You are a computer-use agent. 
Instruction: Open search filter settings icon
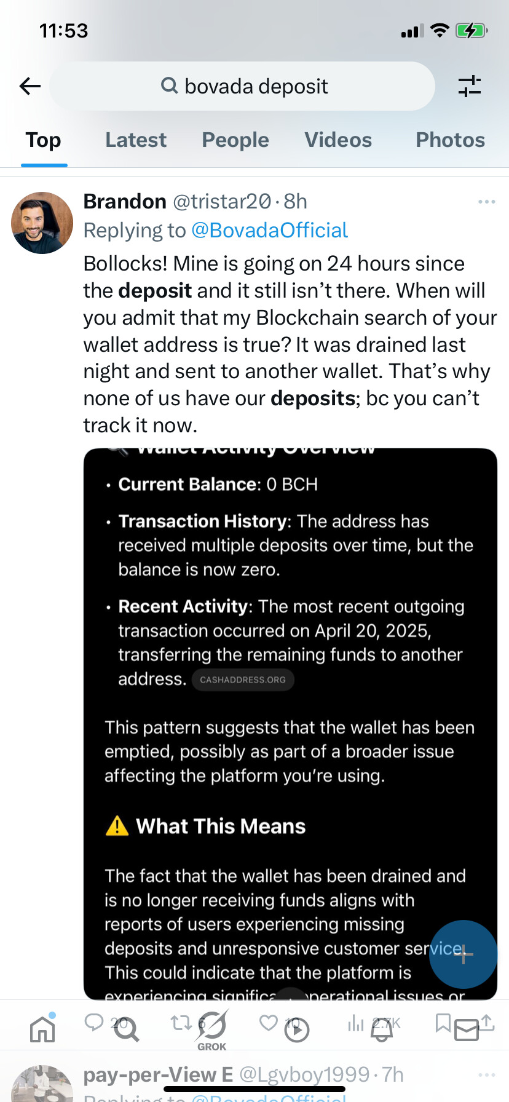click(470, 86)
